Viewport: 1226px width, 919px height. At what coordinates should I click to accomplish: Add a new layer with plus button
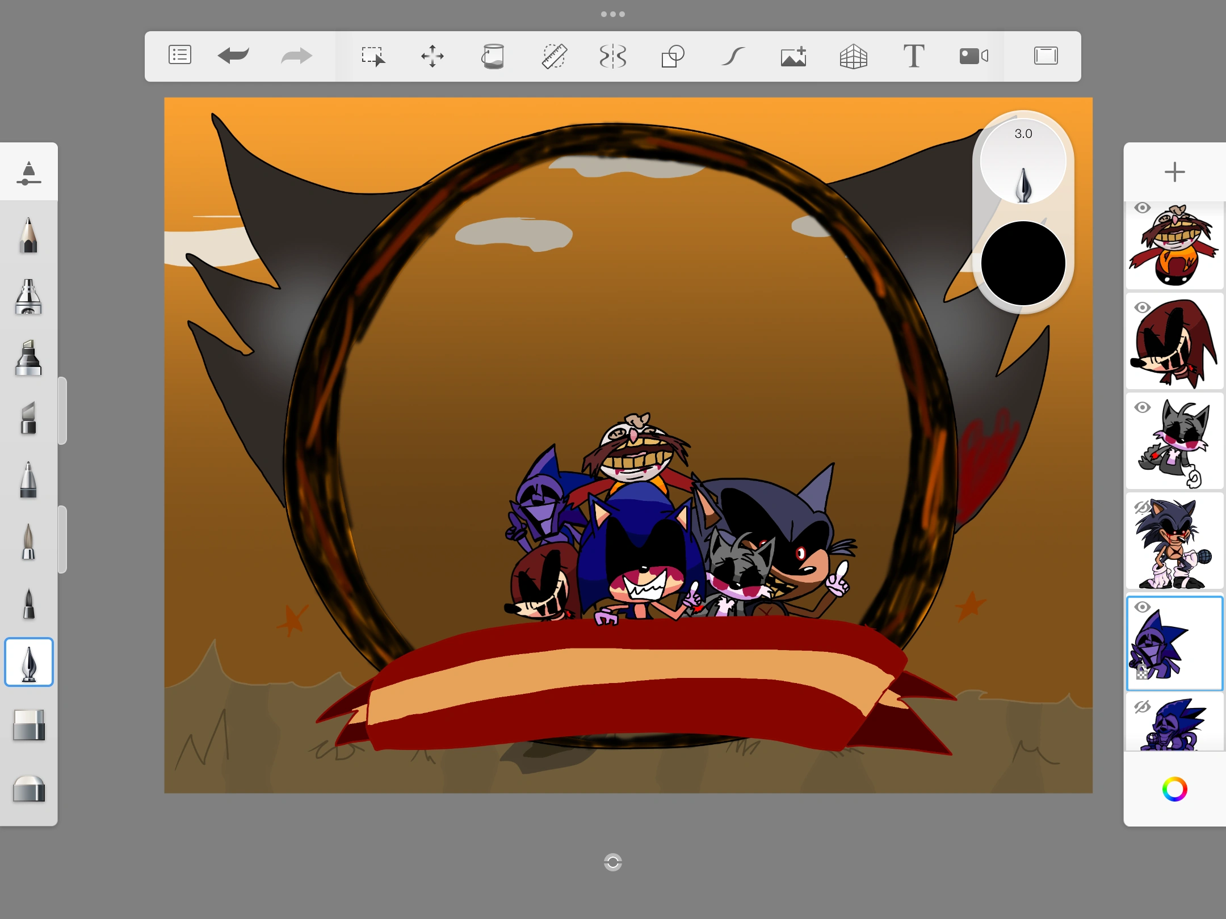1174,172
